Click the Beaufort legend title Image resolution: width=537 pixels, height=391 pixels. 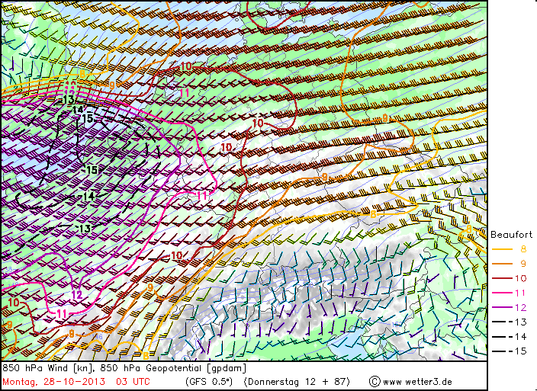tap(512, 235)
